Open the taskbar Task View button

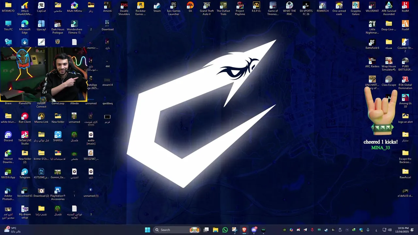206,230
